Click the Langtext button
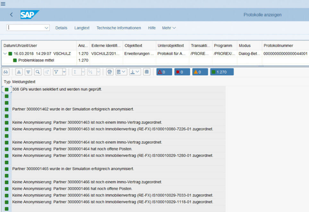This screenshot has height=212, width=309. pyautogui.click(x=82, y=28)
